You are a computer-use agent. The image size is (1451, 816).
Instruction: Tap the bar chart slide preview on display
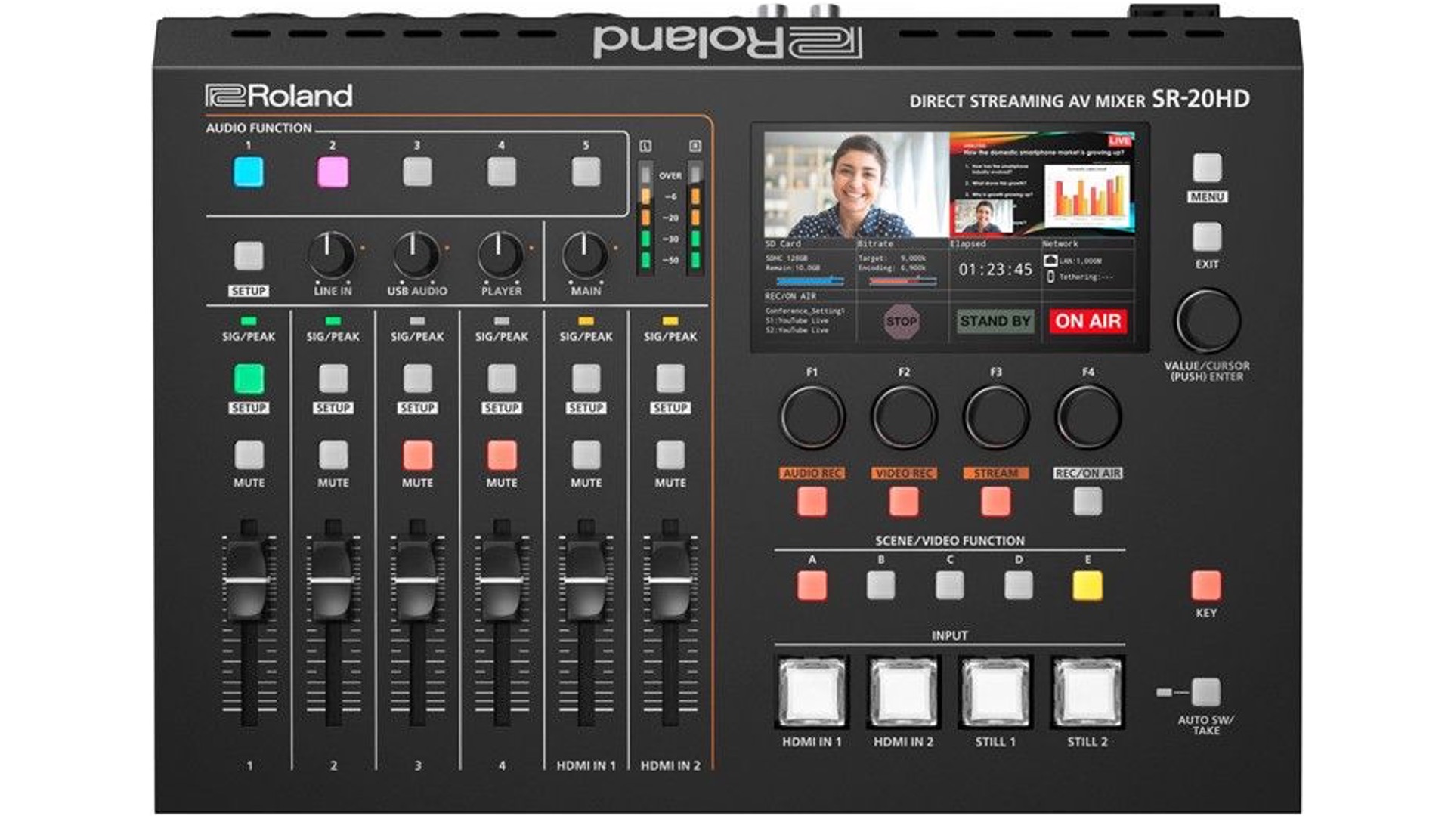tap(1042, 185)
